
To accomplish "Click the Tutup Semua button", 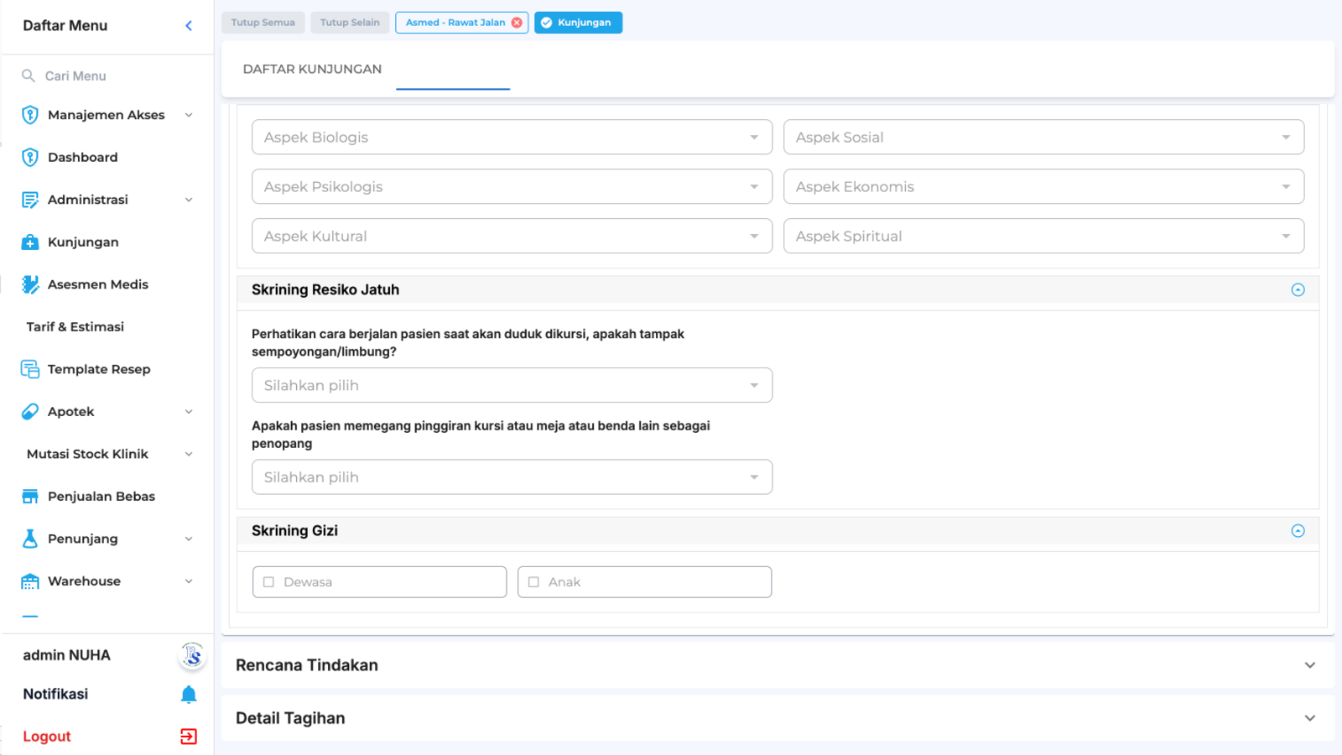I will (x=263, y=23).
